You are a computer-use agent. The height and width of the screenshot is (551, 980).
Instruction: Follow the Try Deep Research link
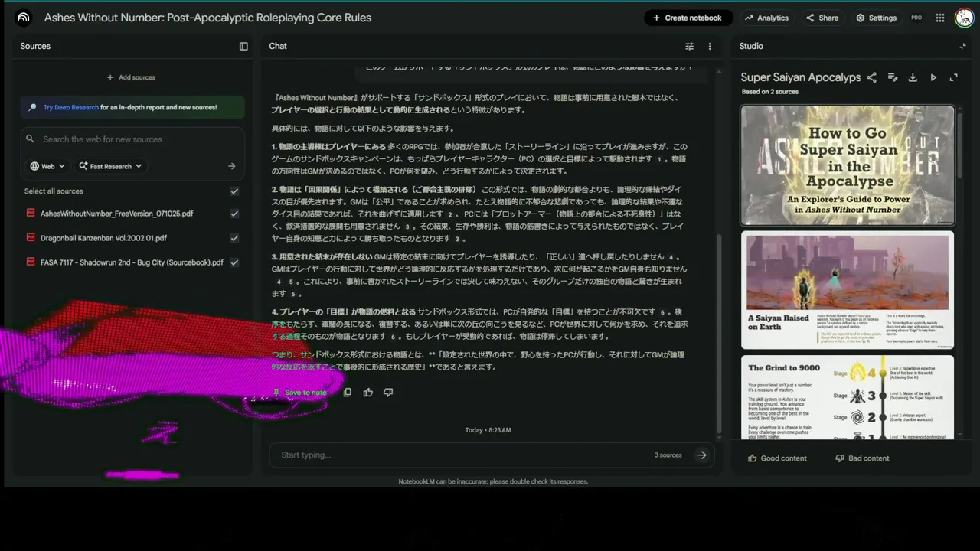click(x=71, y=107)
